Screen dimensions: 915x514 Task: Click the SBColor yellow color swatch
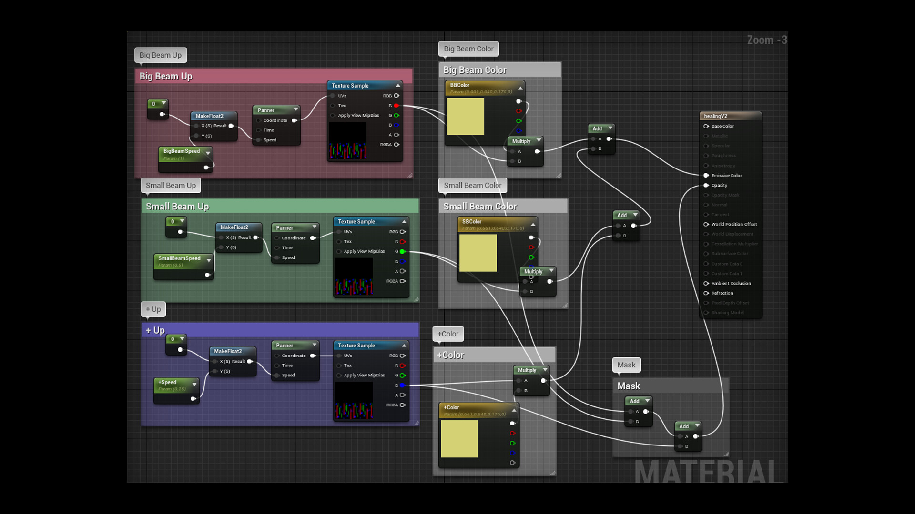[x=478, y=253]
